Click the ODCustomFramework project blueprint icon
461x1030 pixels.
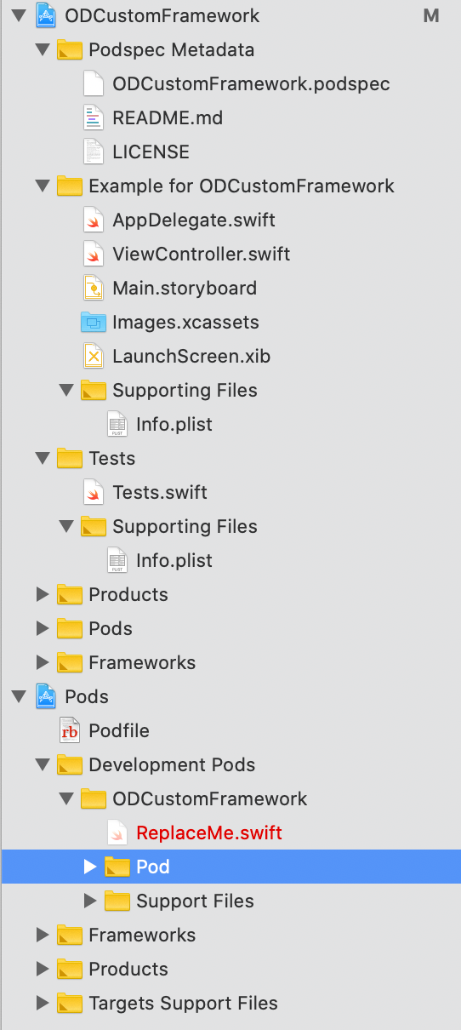pyautogui.click(x=46, y=15)
